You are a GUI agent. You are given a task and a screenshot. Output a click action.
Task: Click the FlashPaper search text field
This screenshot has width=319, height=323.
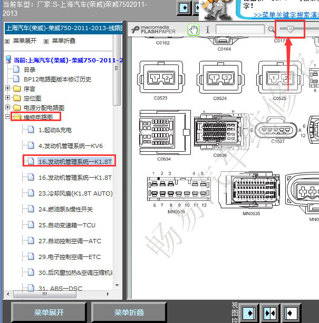[239, 30]
